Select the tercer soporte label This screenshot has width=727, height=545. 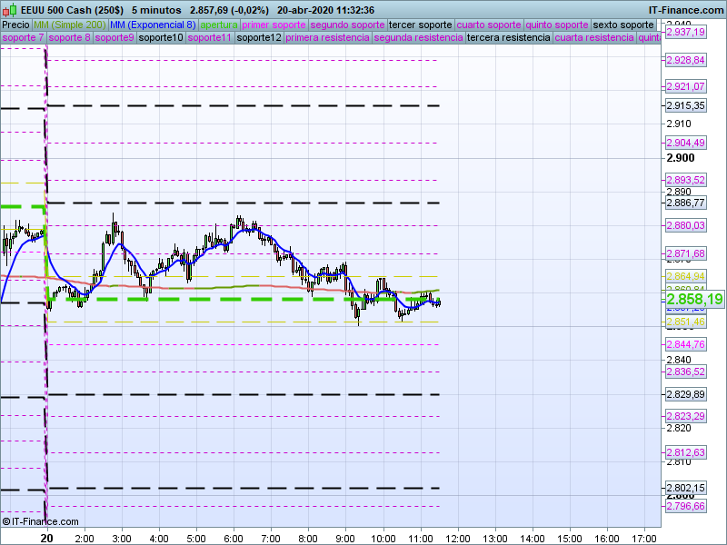tap(420, 25)
